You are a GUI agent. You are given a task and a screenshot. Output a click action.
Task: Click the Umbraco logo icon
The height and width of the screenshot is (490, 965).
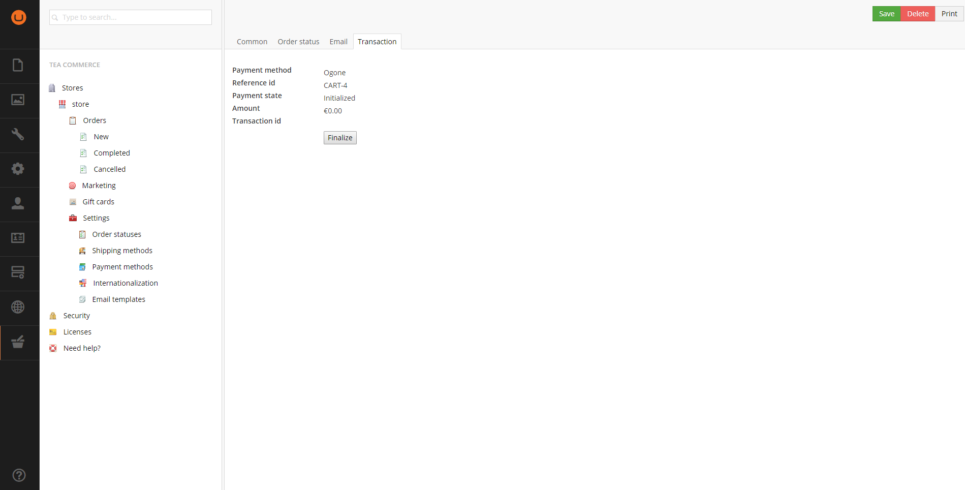pyautogui.click(x=19, y=17)
